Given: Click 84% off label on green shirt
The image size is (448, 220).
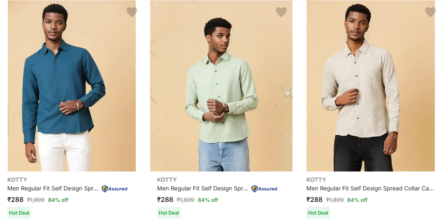Looking at the screenshot, I should (x=208, y=200).
